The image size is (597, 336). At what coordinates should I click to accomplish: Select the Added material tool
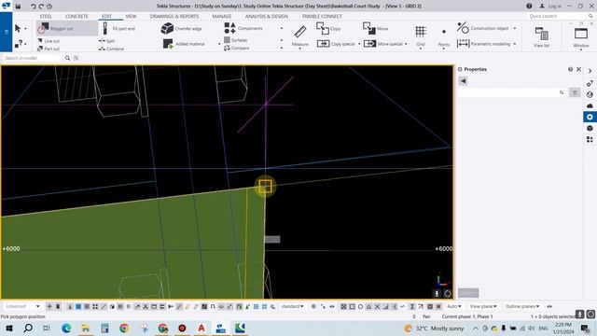tap(184, 44)
